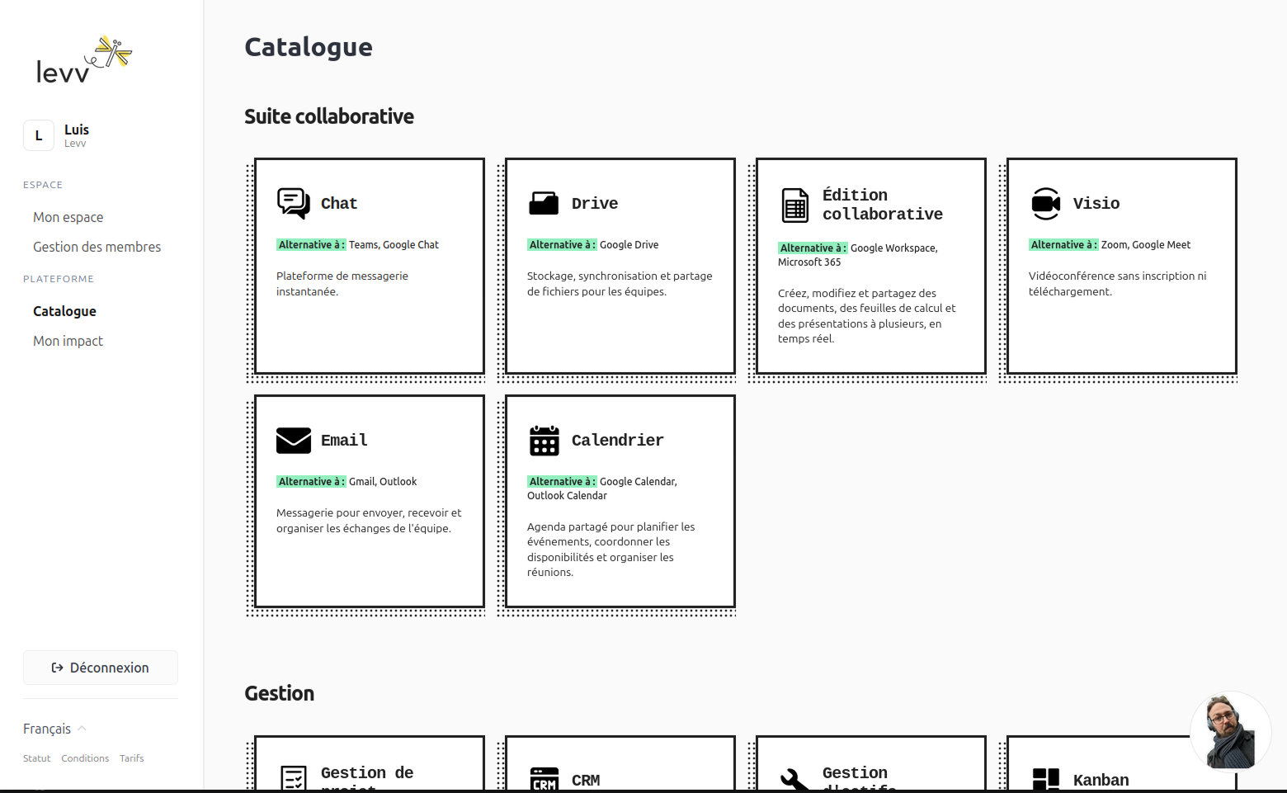Viewport: 1287px width, 793px height.
Task: Open the Email card title
Action: [344, 440]
